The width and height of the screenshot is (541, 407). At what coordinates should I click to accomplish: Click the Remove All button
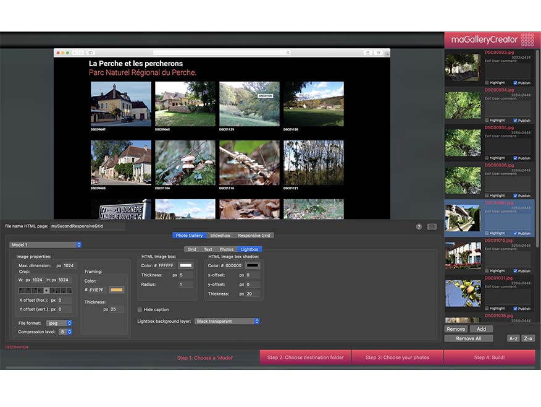469,338
